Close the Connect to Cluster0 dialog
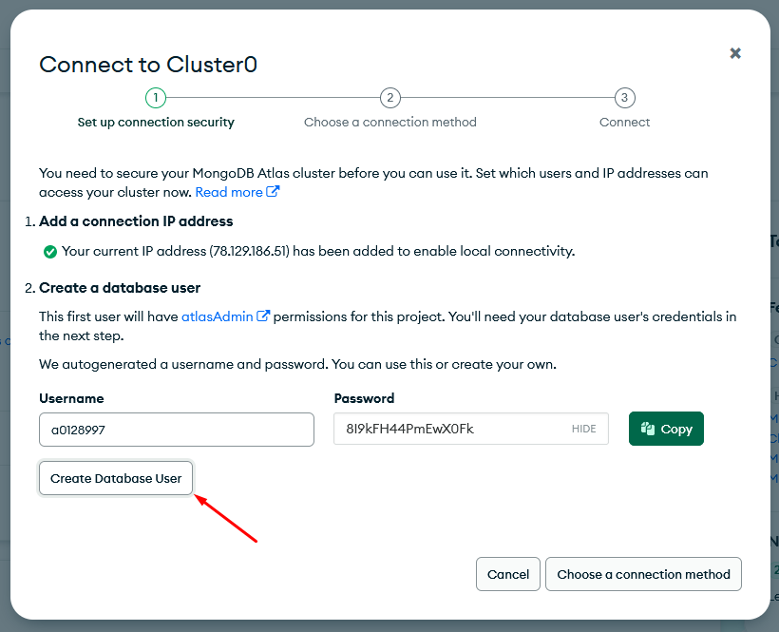 pos(735,53)
